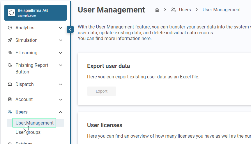Click the home icon in breadcrumb
This screenshot has height=144, width=251.
click(x=157, y=10)
